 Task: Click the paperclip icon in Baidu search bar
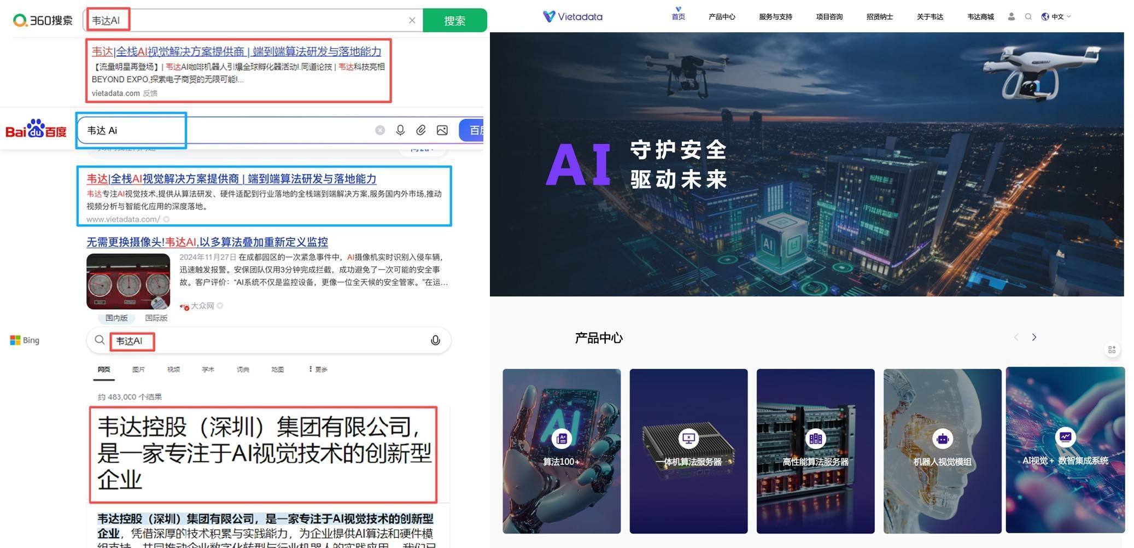[421, 130]
